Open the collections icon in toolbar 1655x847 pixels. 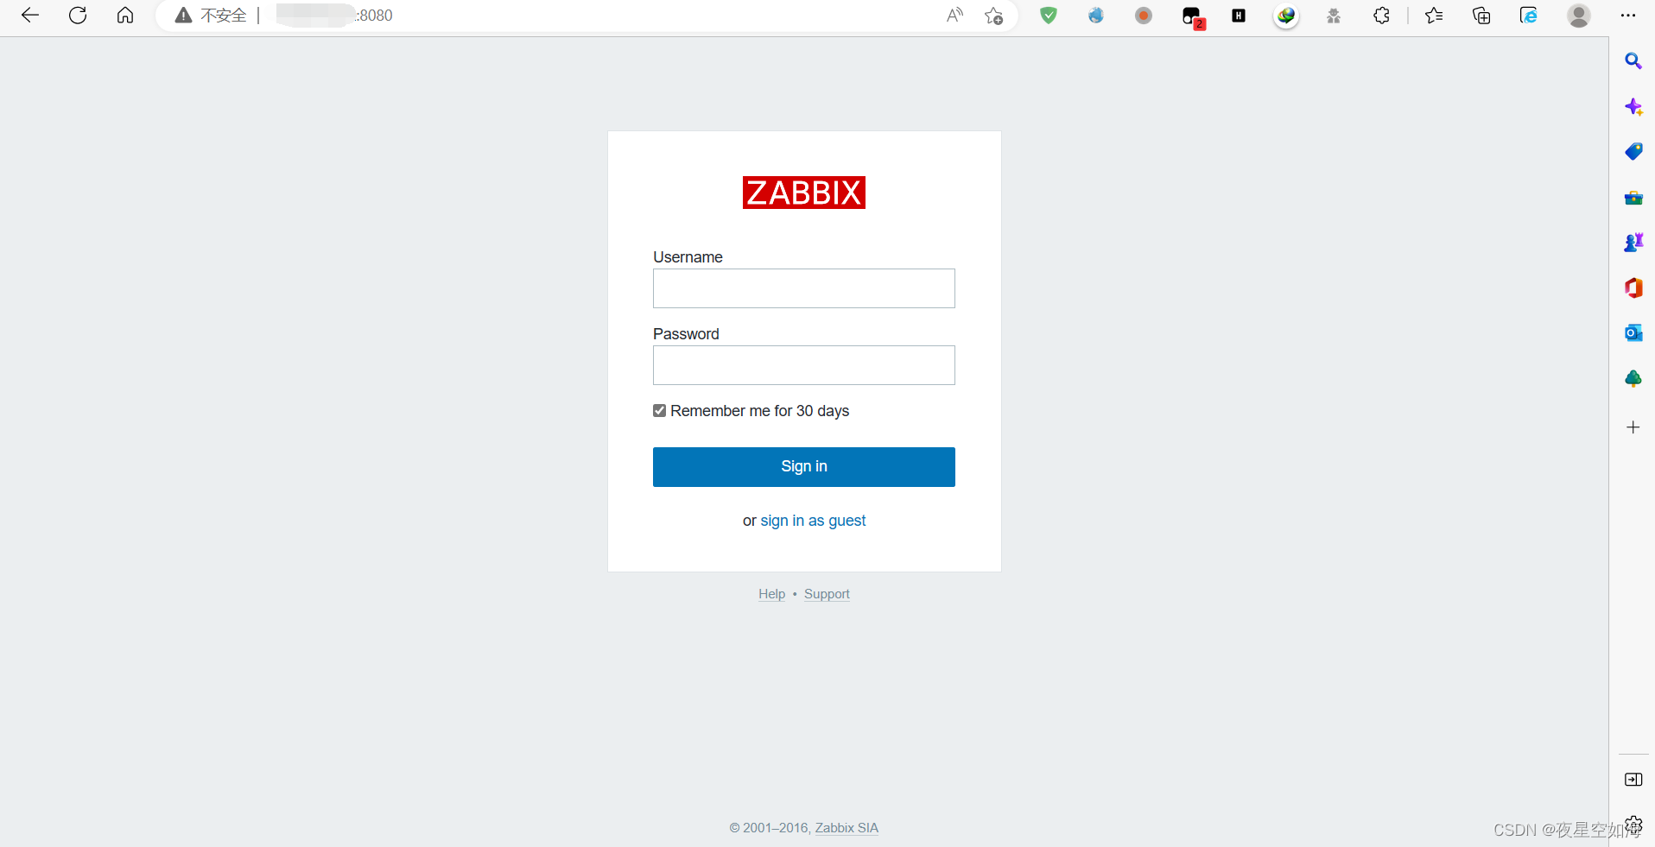pos(1481,16)
